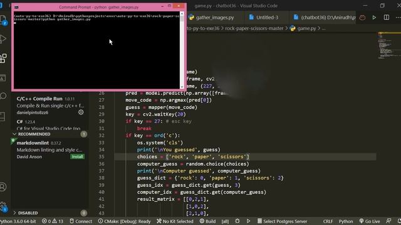Close the Command Prompt window
Viewport: 401px width, 225px height.
(179, 6)
